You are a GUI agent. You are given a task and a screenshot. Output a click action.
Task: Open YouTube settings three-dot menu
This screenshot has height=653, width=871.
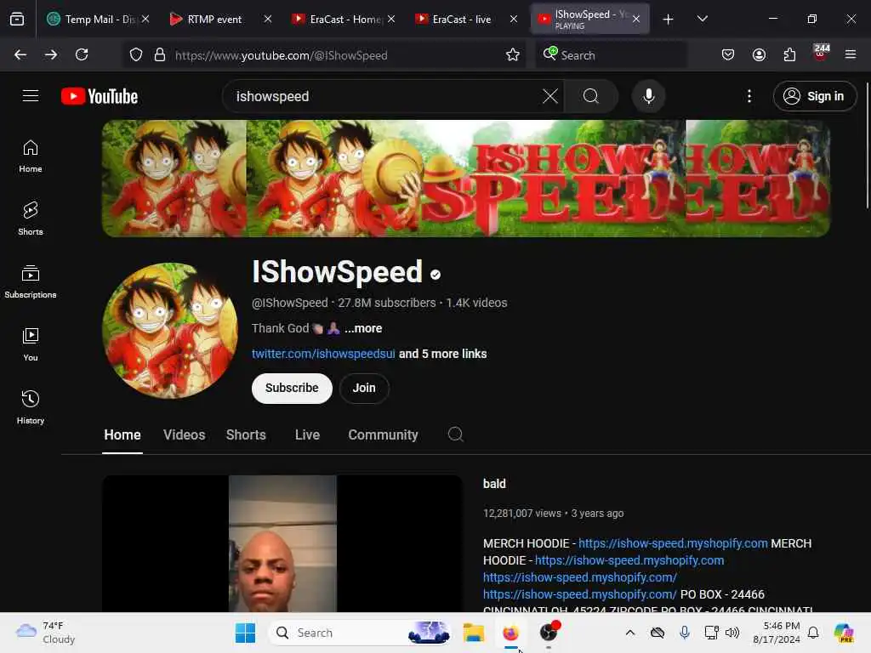pyautogui.click(x=749, y=96)
